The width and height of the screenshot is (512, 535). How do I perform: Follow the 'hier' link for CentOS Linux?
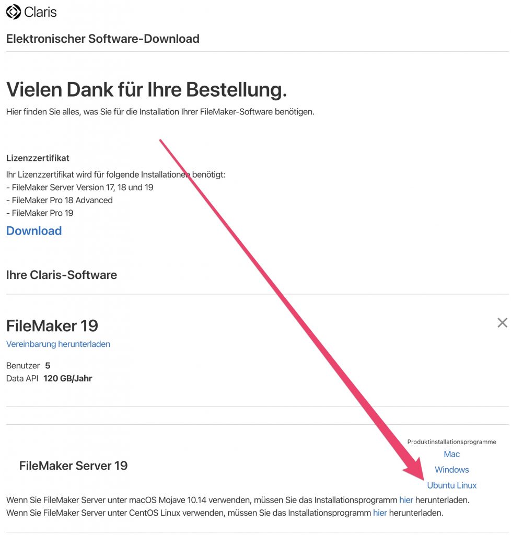pyautogui.click(x=380, y=513)
